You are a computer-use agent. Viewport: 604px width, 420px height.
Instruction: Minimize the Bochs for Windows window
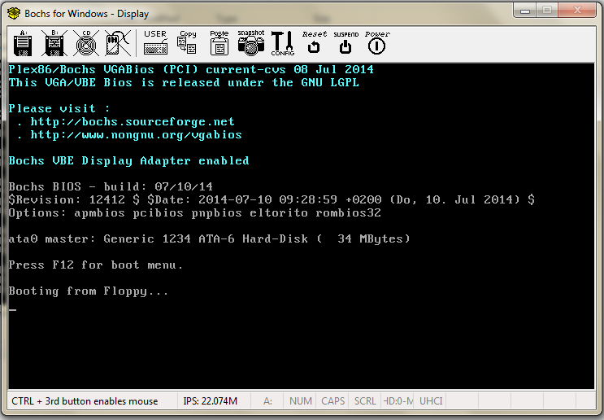click(525, 11)
